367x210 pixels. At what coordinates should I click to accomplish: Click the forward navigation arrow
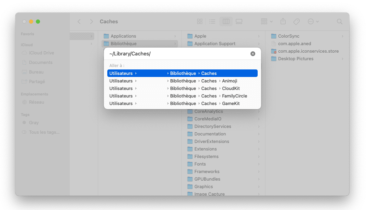tap(91, 22)
